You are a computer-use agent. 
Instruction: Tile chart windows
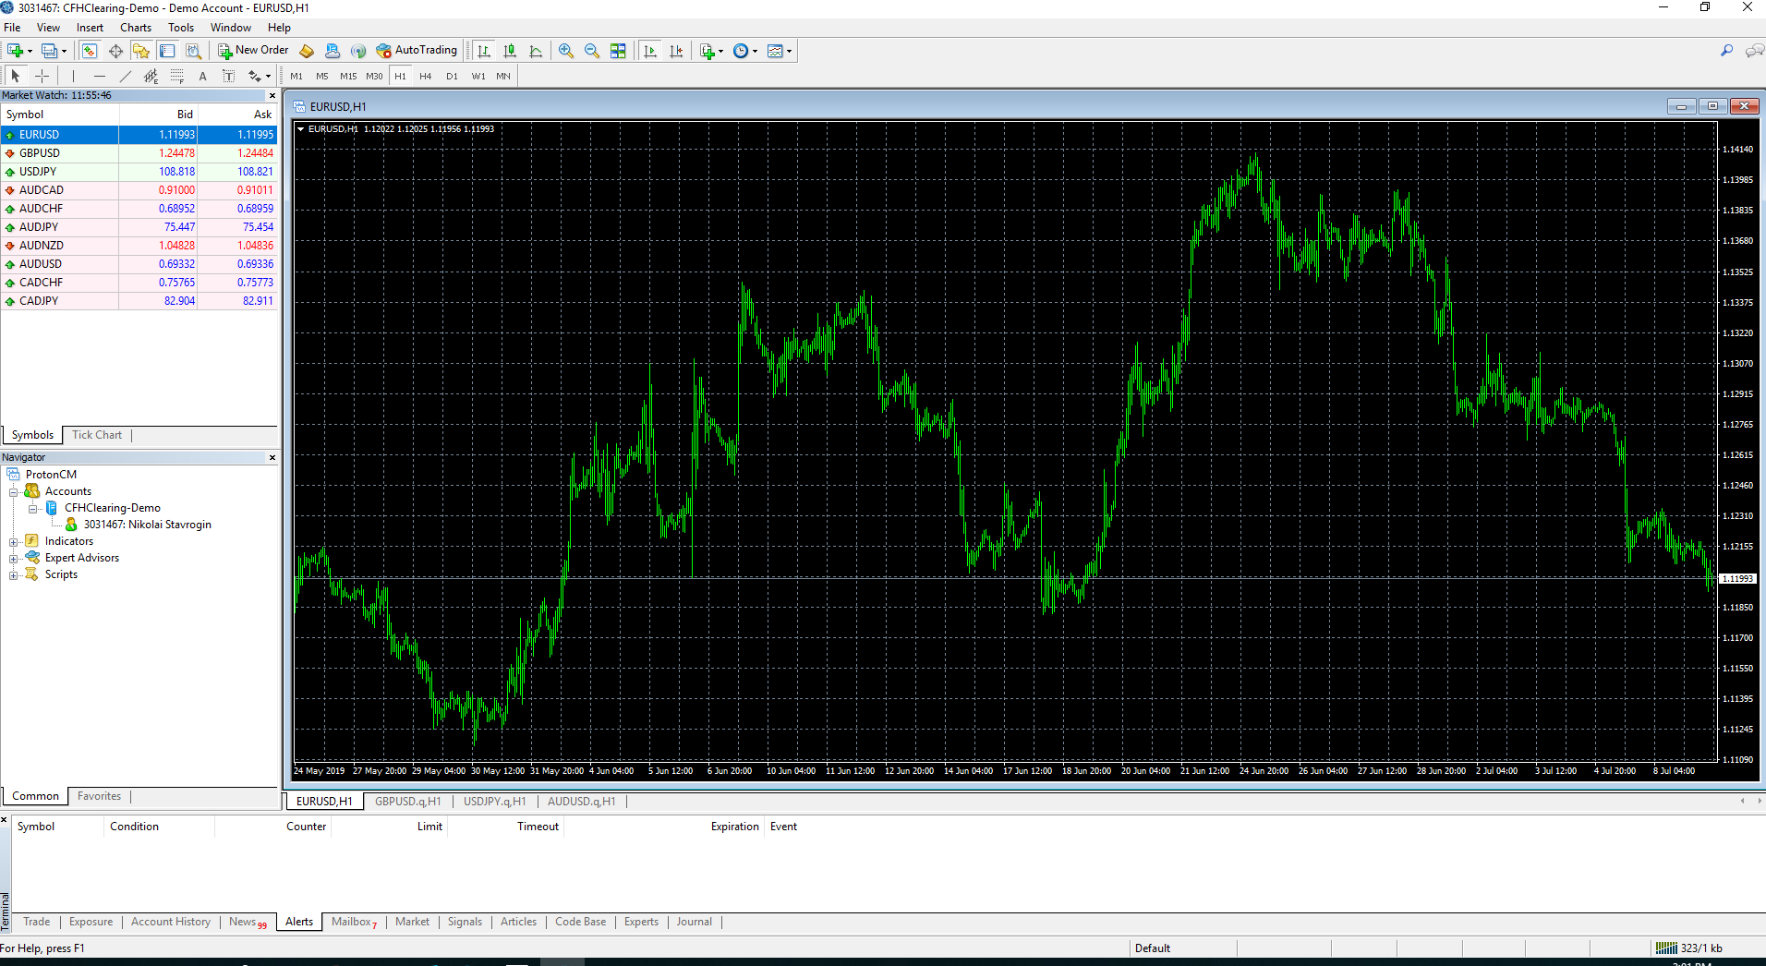(618, 51)
